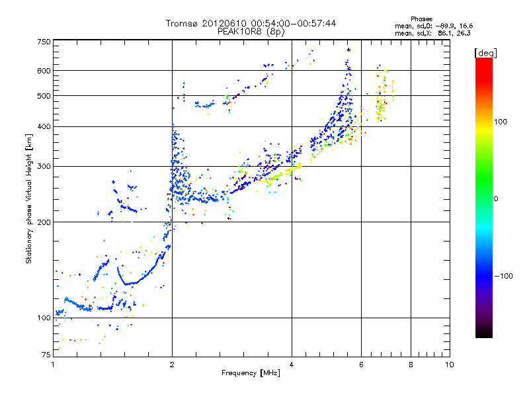The width and height of the screenshot is (529, 397).
Task: Click the y-axis label "750"
Action: (x=44, y=42)
